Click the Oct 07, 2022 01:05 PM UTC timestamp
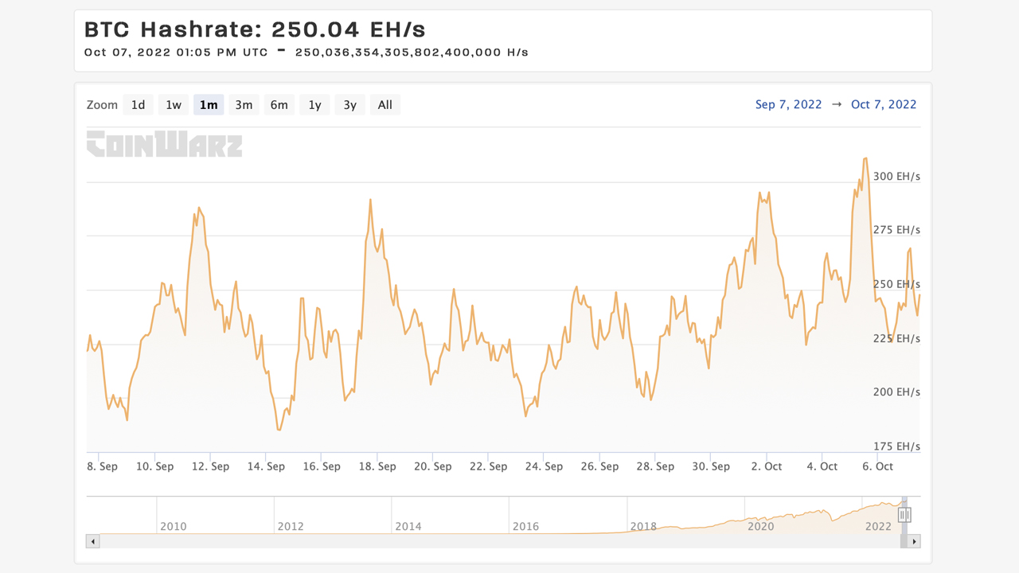The height and width of the screenshot is (573, 1019). coord(176,53)
